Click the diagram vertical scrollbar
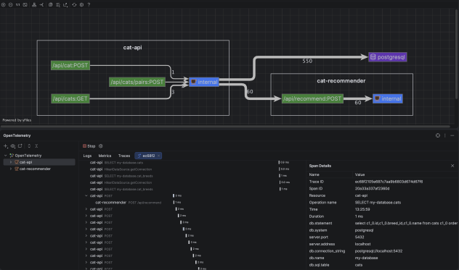 pos(456,54)
